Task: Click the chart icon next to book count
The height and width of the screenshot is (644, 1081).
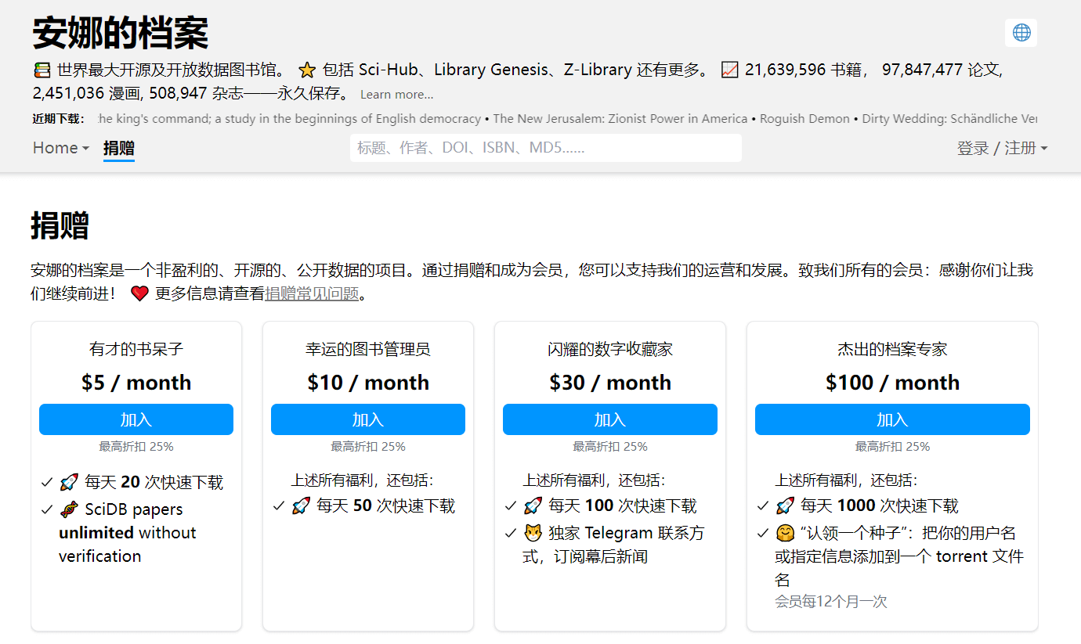Action: (729, 70)
